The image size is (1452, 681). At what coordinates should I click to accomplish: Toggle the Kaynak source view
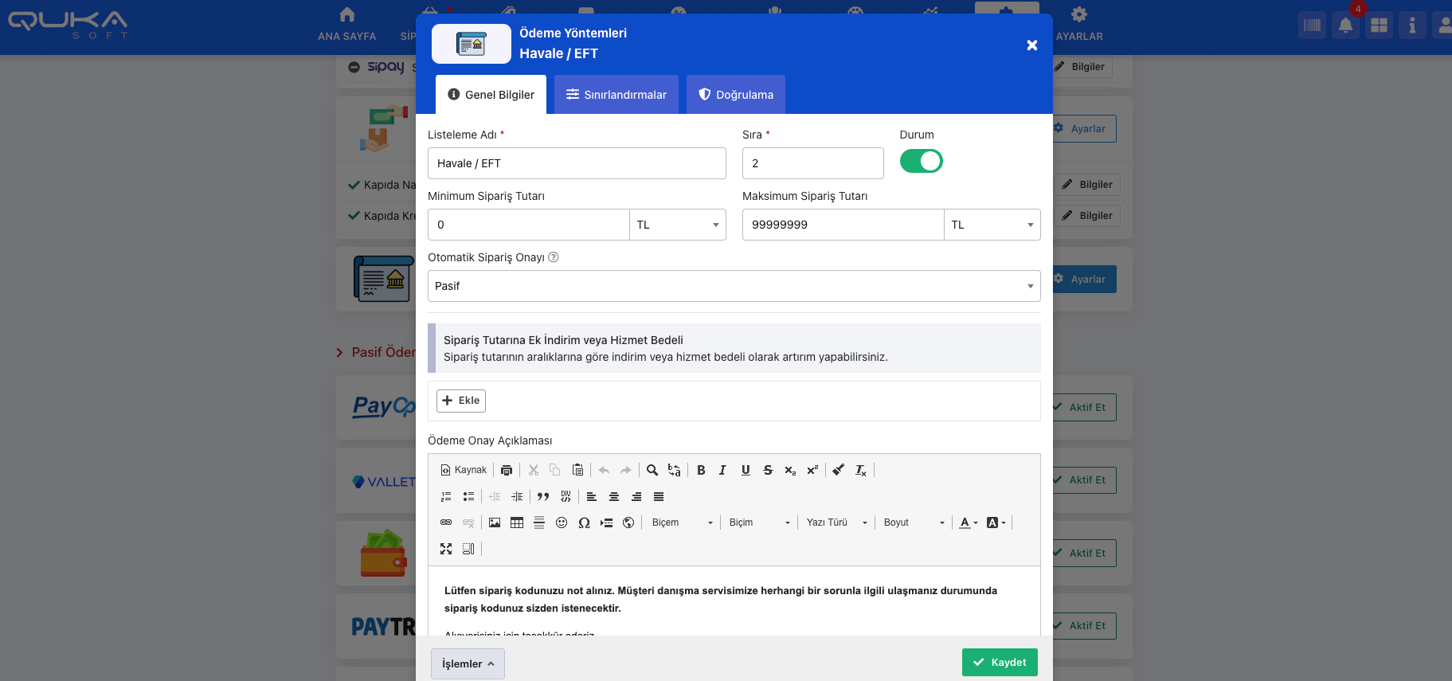464,470
